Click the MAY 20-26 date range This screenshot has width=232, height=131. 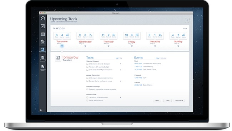coord(59,29)
